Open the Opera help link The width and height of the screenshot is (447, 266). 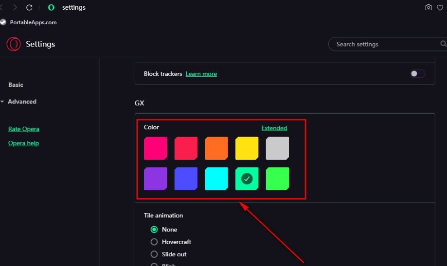click(x=23, y=143)
